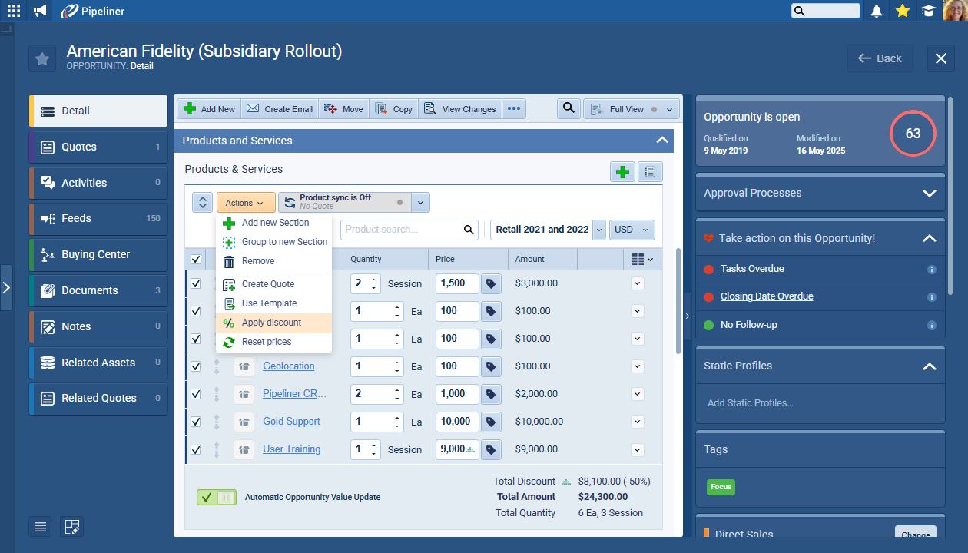
Task: Expand the Approval Processes panel
Action: (929, 194)
